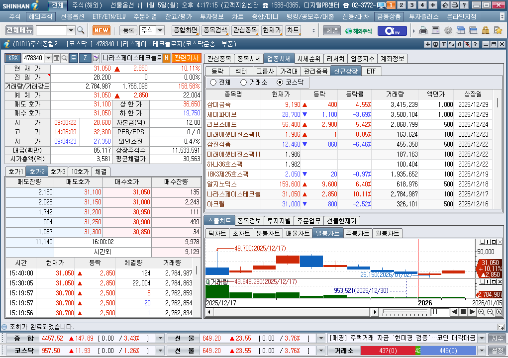The width and height of the screenshot is (508, 358).
Task: Switch to the ETF sub-tab
Action: click(x=371, y=71)
